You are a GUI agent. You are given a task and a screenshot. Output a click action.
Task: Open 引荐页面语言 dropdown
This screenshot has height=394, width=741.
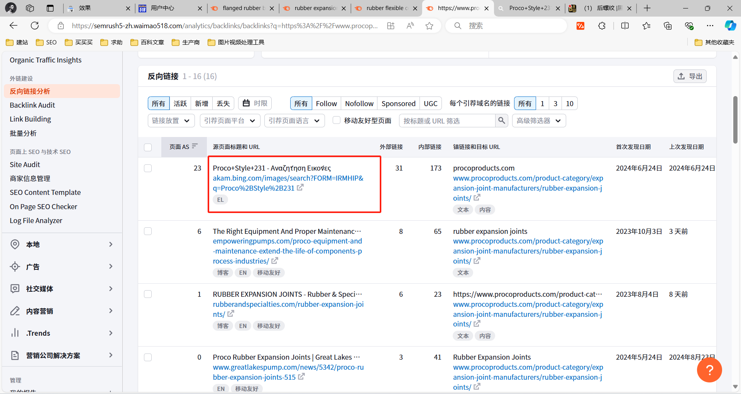pos(294,121)
